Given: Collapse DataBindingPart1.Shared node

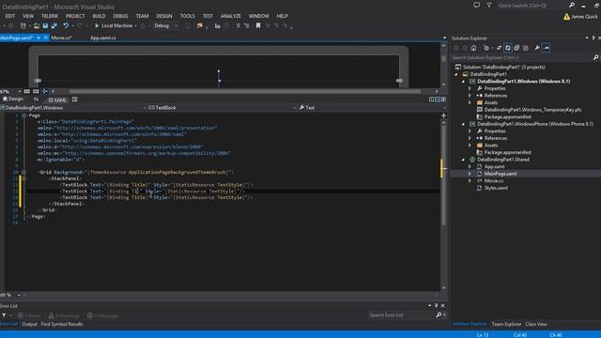Looking at the screenshot, I should pos(463,160).
